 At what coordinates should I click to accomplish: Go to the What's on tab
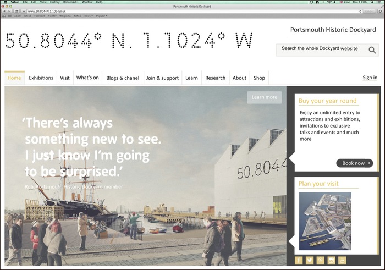87,78
